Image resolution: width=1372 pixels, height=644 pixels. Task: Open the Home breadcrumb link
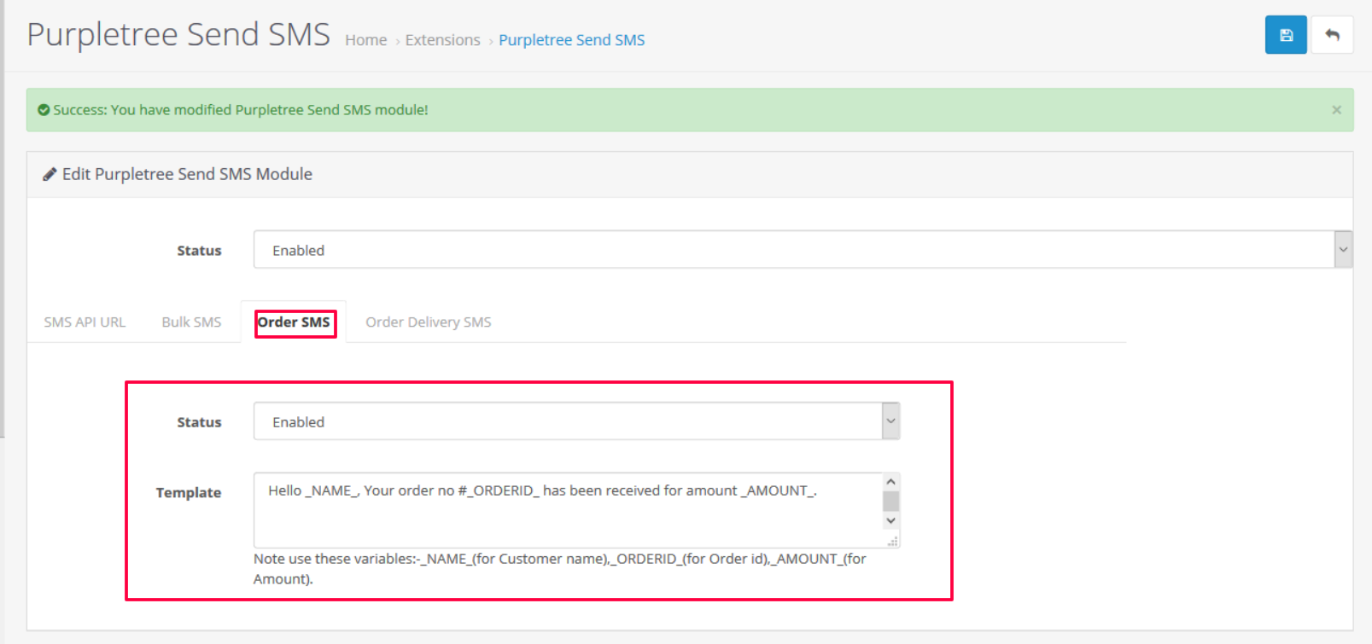[x=365, y=40]
